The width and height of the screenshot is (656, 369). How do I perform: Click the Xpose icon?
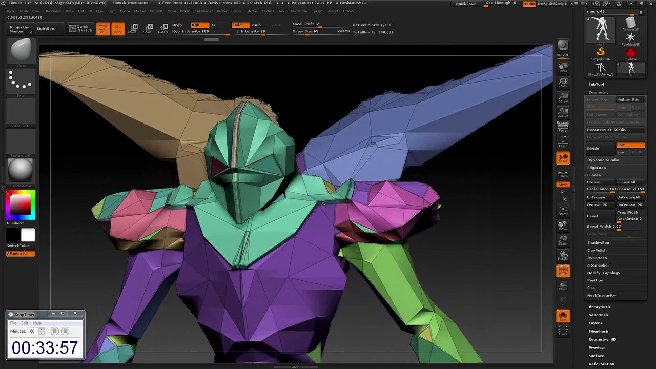tap(563, 331)
